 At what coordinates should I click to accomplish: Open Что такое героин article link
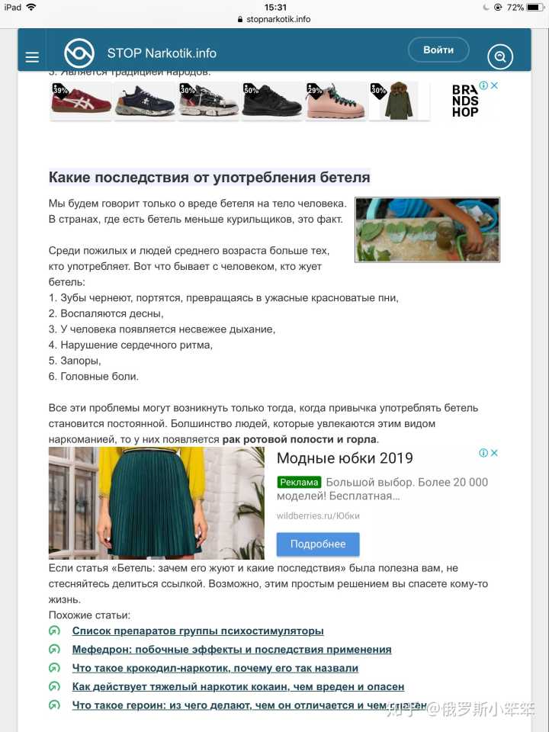[x=249, y=705]
